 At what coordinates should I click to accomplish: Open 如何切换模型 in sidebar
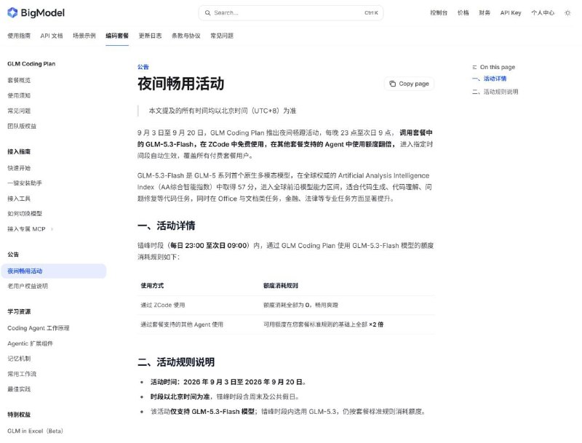coord(25,213)
